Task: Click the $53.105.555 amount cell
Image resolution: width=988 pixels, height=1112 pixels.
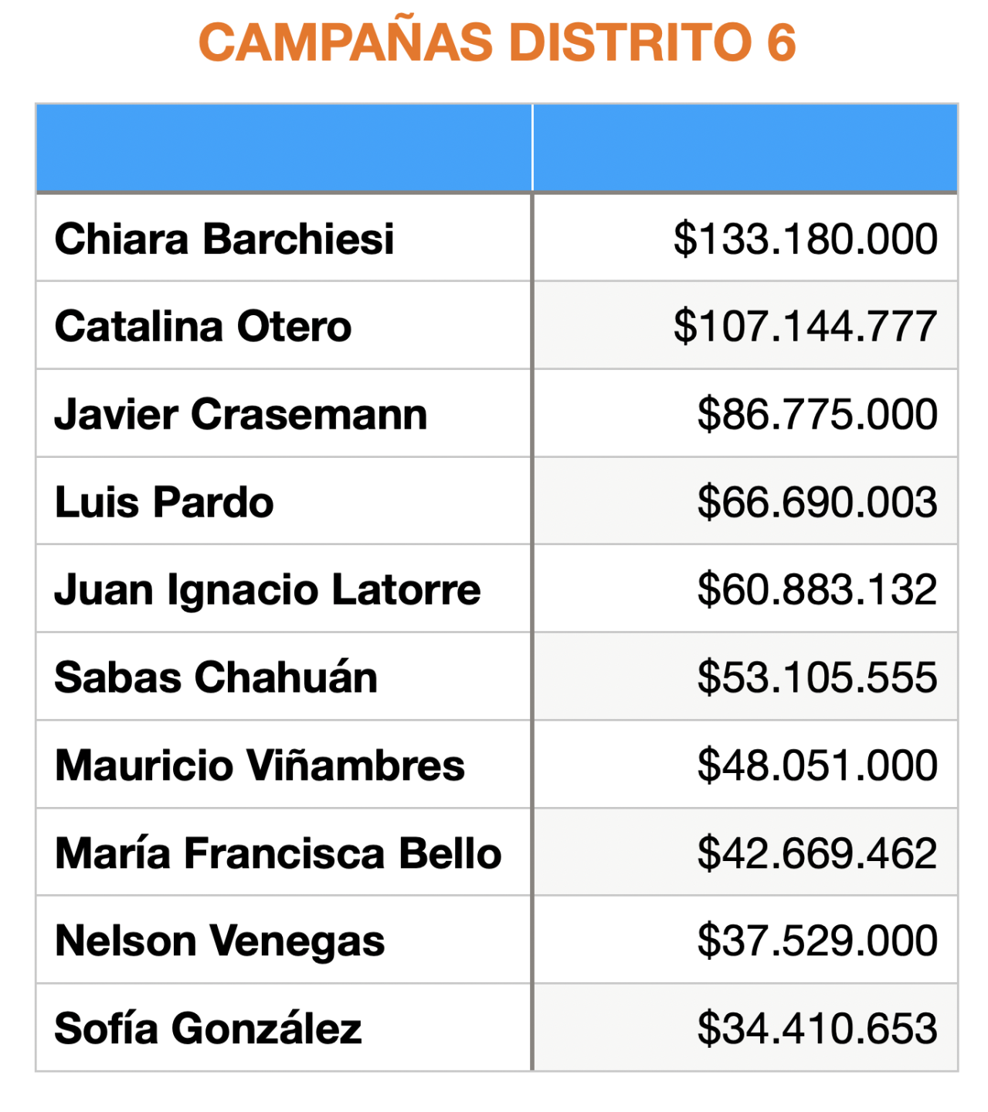Action: coord(817,677)
